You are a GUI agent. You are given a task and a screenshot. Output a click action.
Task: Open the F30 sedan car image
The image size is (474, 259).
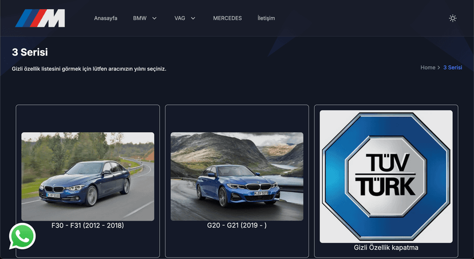[88, 177]
